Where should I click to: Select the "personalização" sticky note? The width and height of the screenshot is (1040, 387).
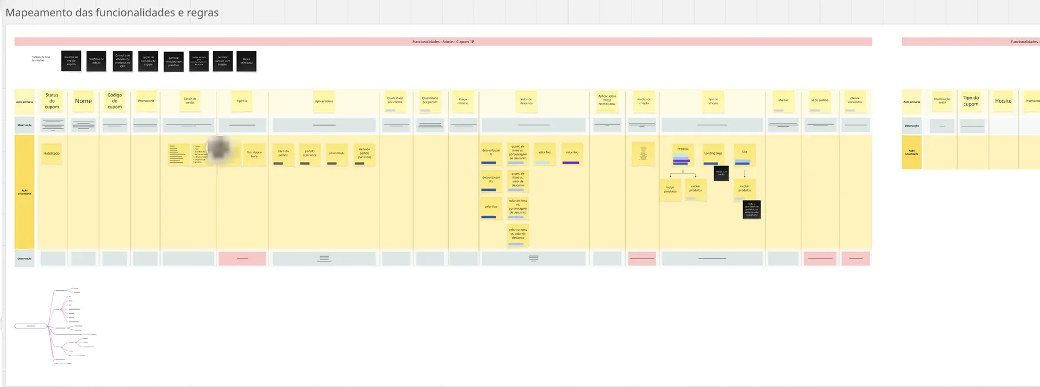[x=337, y=155]
